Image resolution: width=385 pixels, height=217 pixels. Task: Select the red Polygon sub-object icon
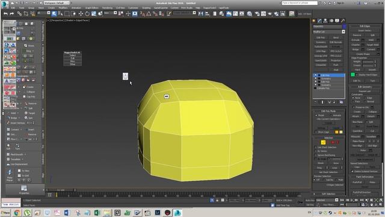pyautogui.click(x=333, y=142)
